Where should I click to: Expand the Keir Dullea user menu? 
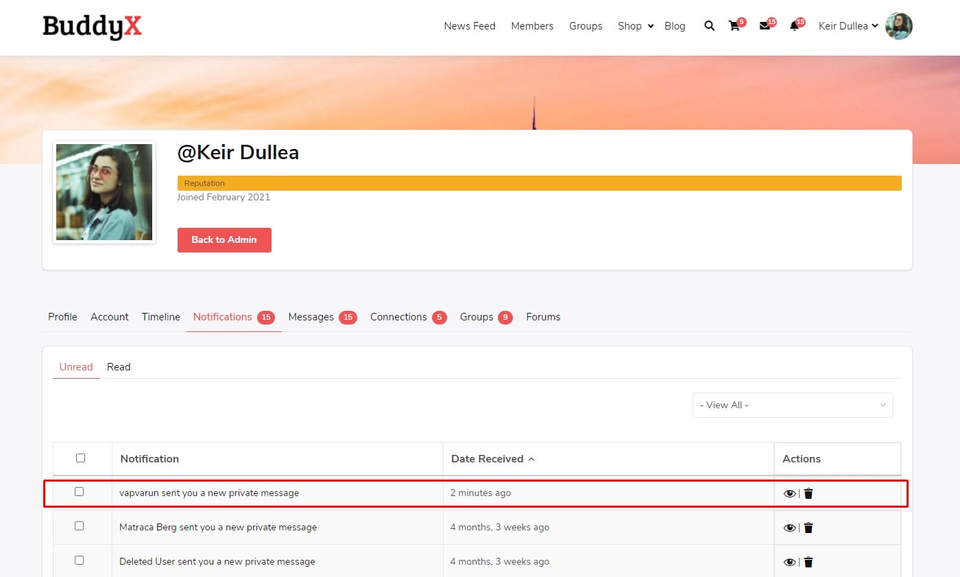coord(848,26)
